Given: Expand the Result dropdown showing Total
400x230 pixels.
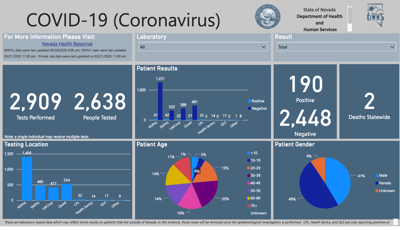Looking at the screenshot, I should point(336,47).
